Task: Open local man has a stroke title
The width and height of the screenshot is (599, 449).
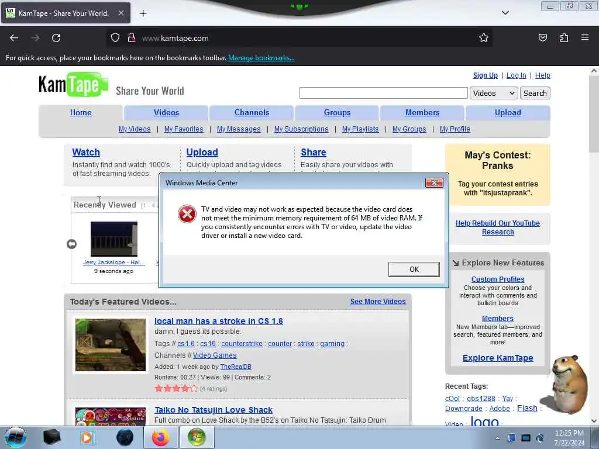Action: pyautogui.click(x=219, y=321)
